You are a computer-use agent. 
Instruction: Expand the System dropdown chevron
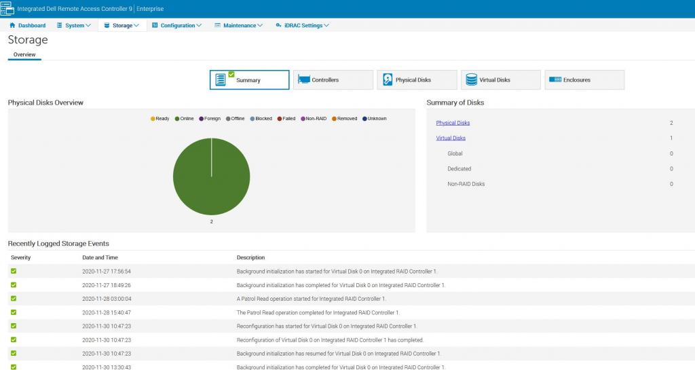(88, 25)
